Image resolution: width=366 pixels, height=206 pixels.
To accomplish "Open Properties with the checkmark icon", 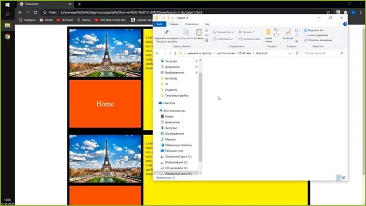I will pos(288,32).
